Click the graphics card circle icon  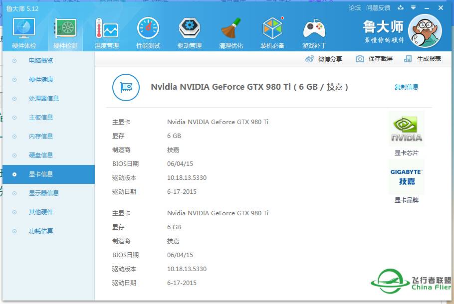click(x=126, y=87)
